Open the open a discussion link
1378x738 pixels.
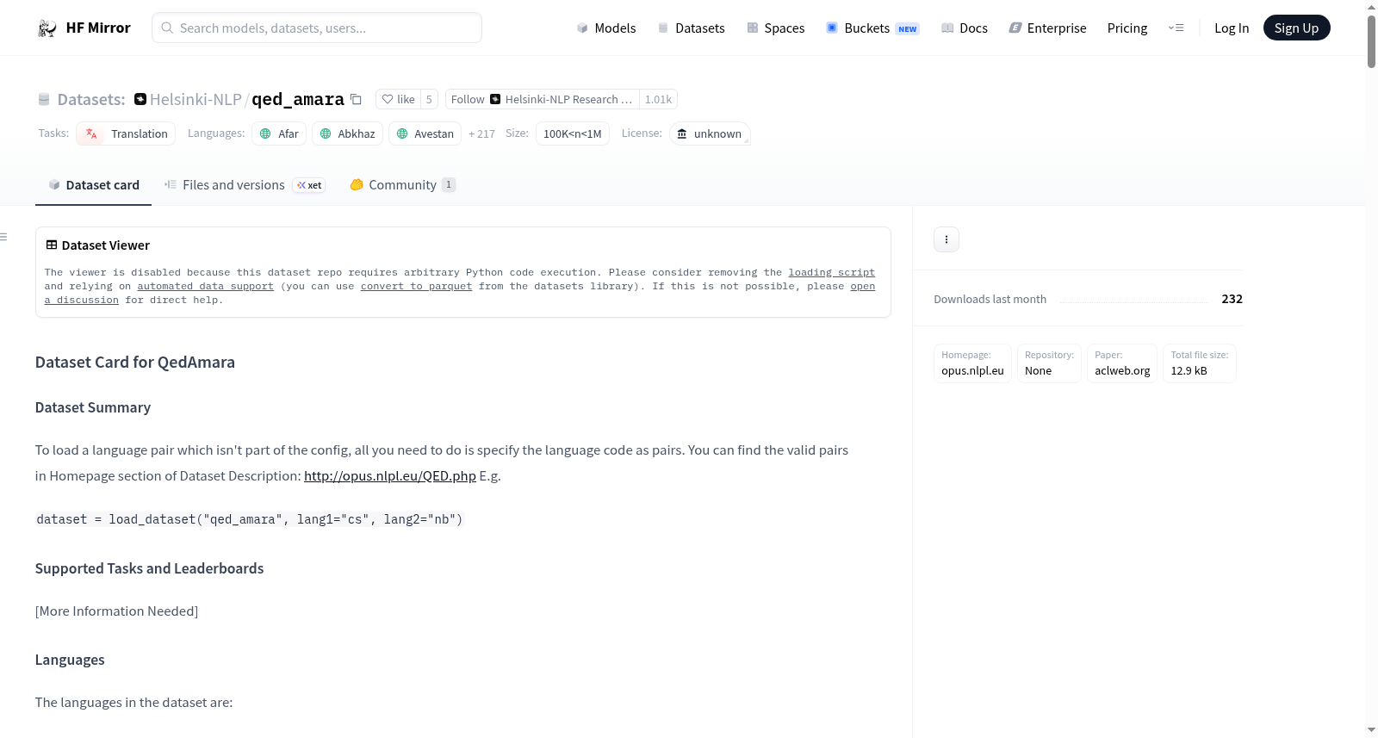point(862,286)
